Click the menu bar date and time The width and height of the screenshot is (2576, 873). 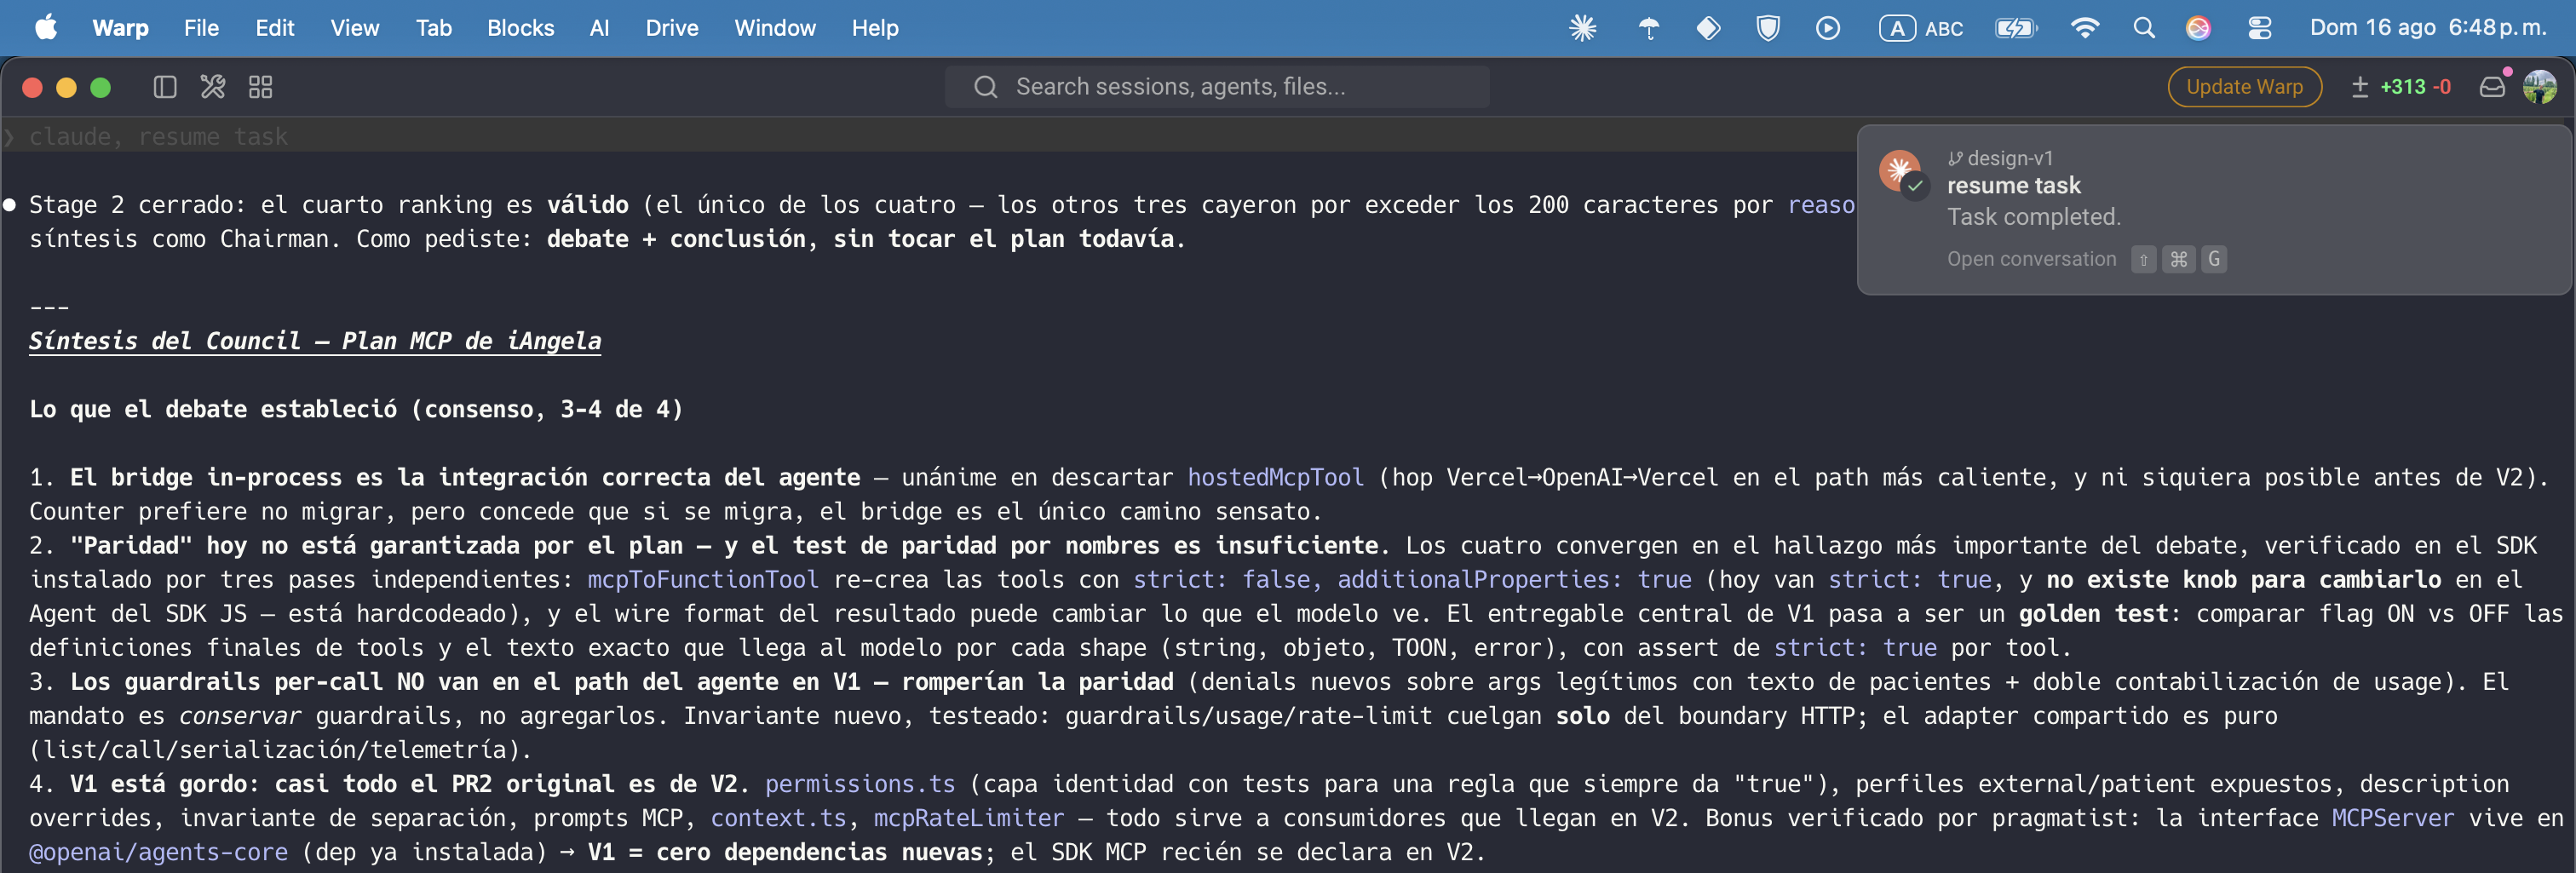coord(2428,28)
